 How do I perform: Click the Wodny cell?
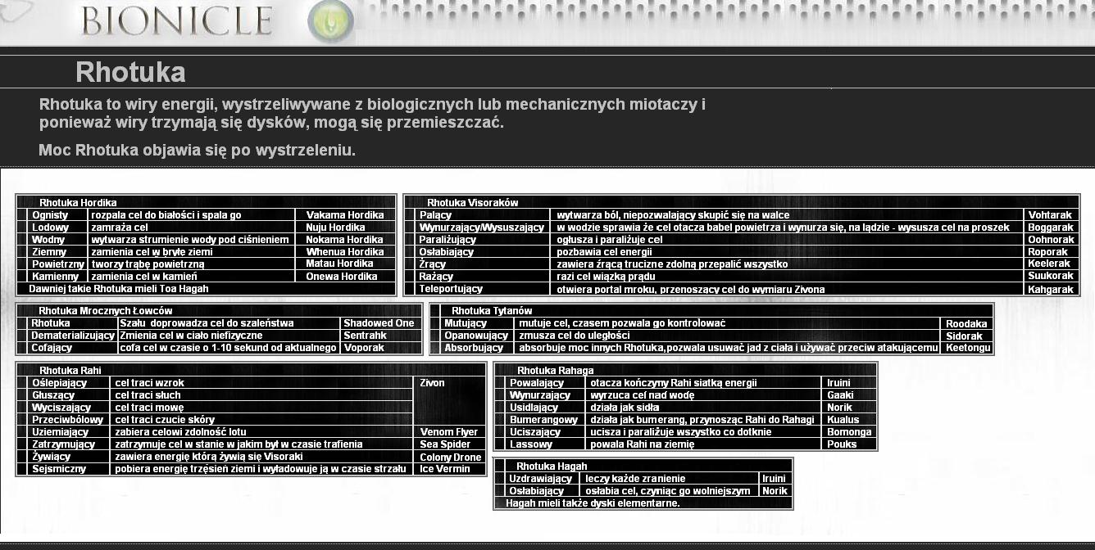click(x=57, y=240)
